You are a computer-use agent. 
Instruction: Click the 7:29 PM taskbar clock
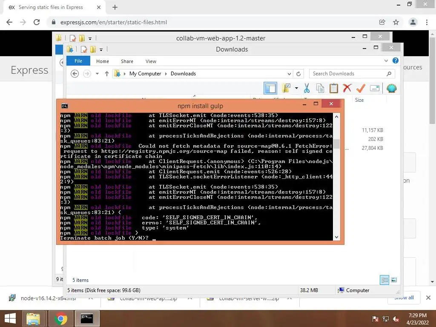click(417, 319)
